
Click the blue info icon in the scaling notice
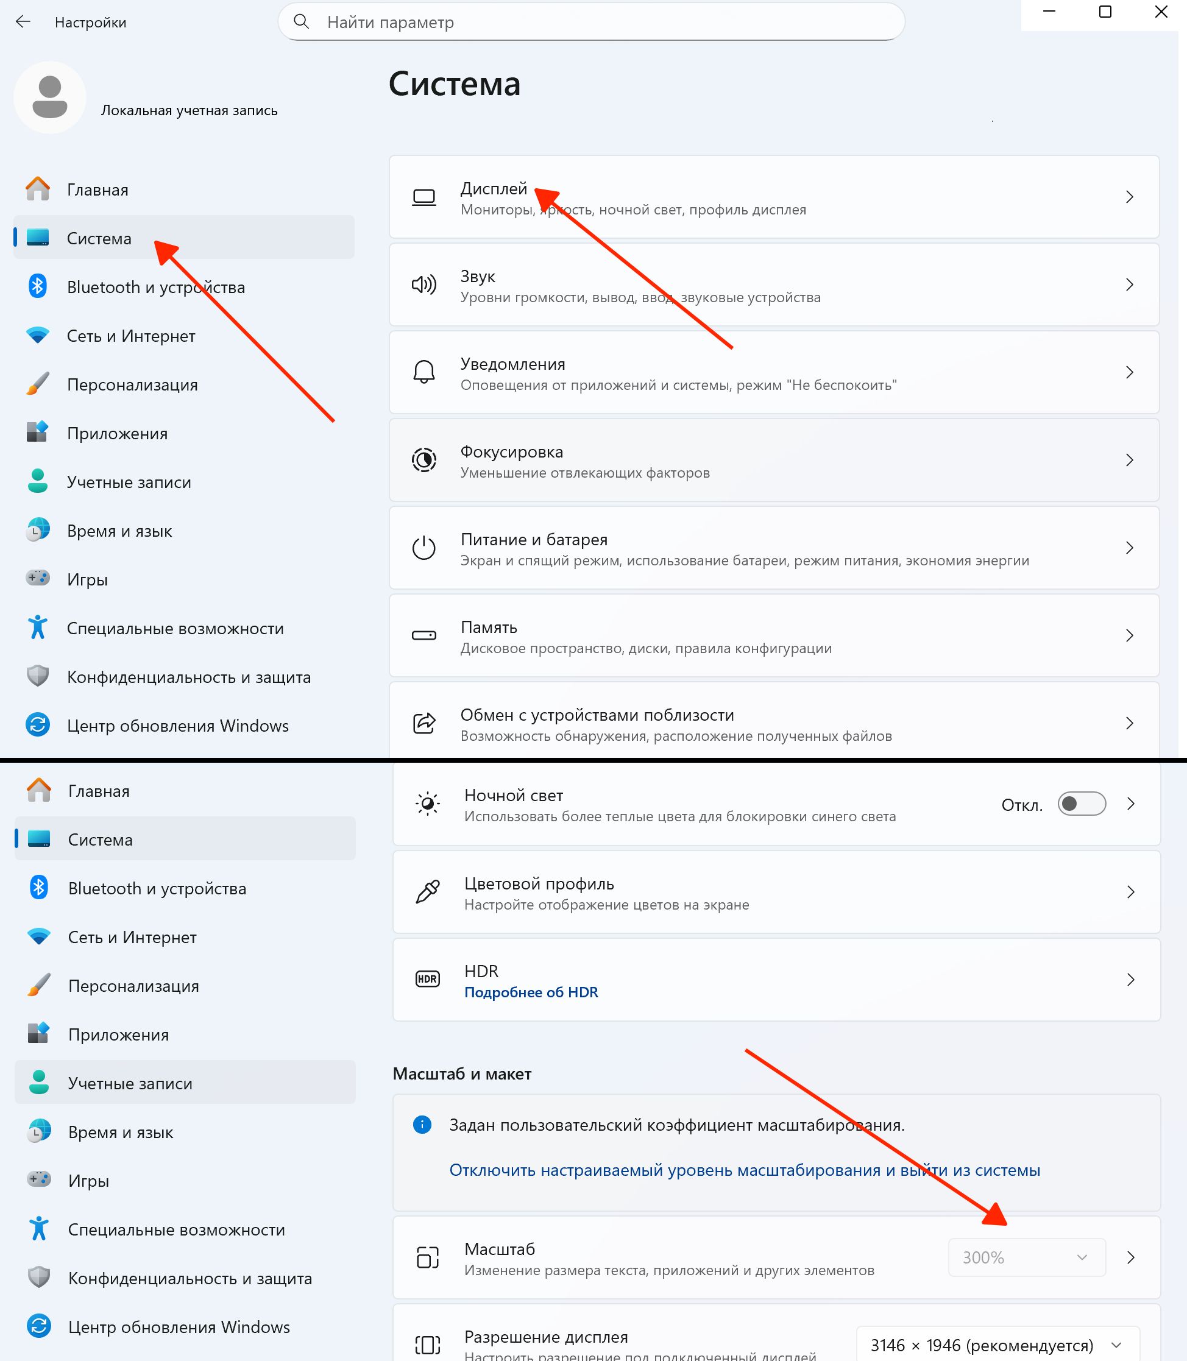tap(422, 1124)
